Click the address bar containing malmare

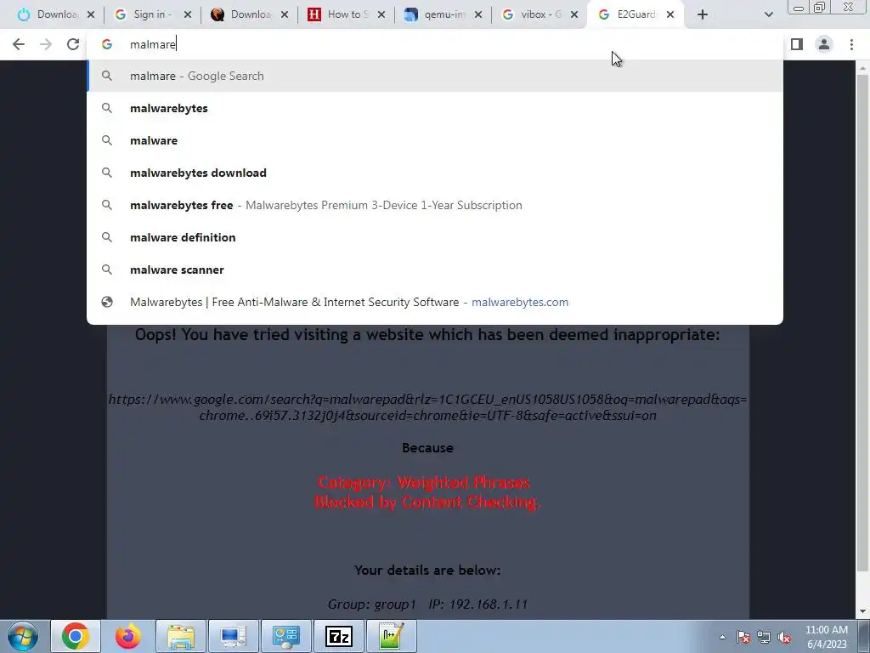tap(435, 44)
